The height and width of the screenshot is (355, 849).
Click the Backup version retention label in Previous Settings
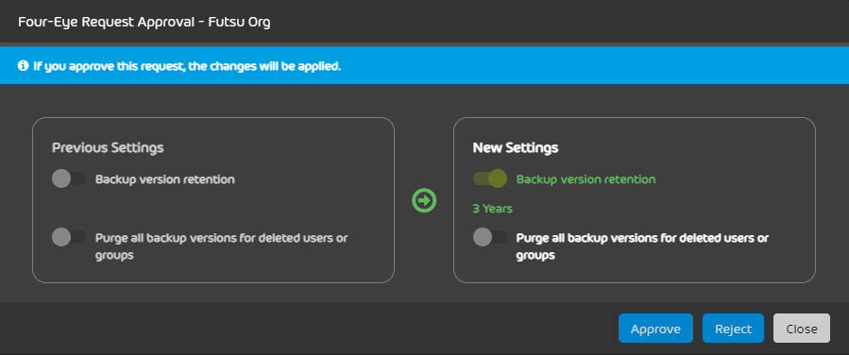pyautogui.click(x=165, y=179)
